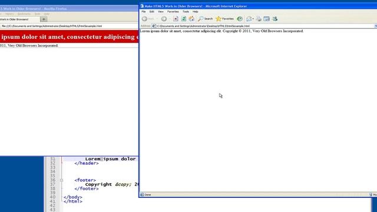Click the closing header tag in editor
Image resolution: width=377 pixels, height=212 pixels.
click(x=87, y=163)
